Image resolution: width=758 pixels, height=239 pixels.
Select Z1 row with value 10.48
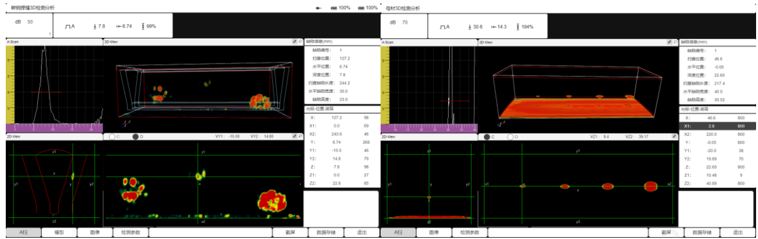717,176
